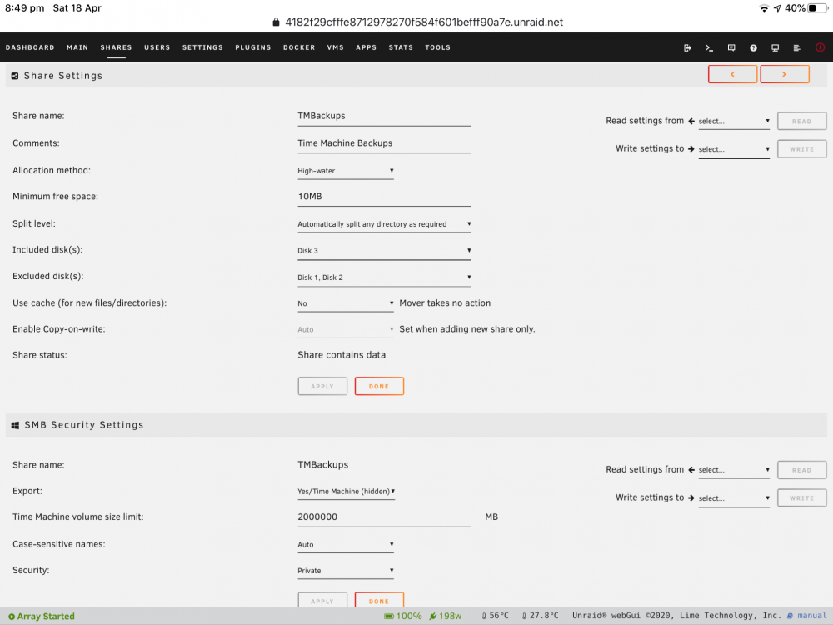The height and width of the screenshot is (625, 833).
Task: Open the Apps tab
Action: pos(366,47)
